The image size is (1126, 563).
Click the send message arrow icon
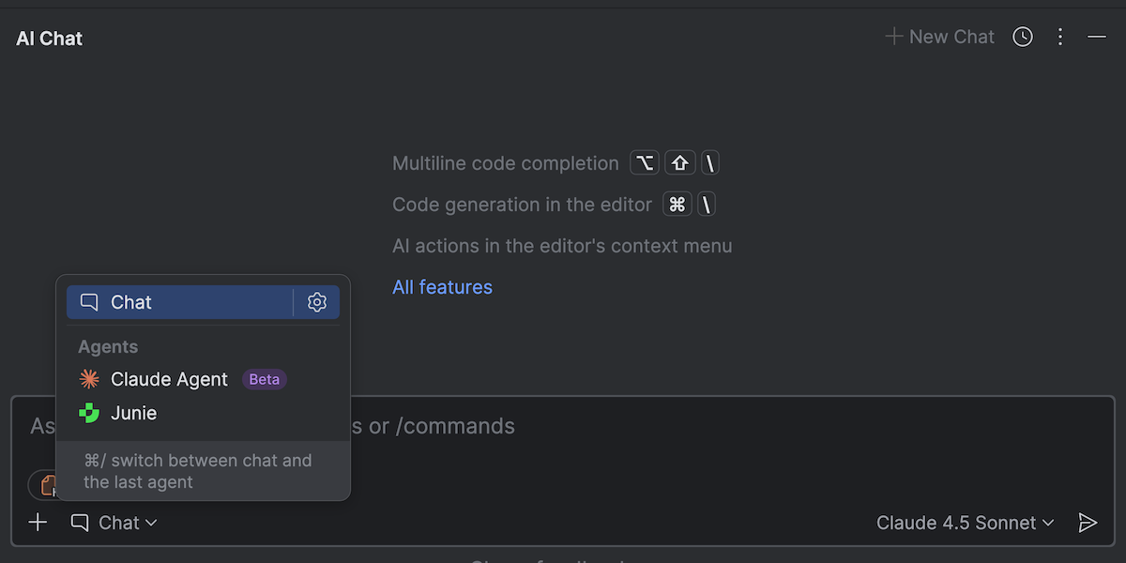[x=1088, y=523]
